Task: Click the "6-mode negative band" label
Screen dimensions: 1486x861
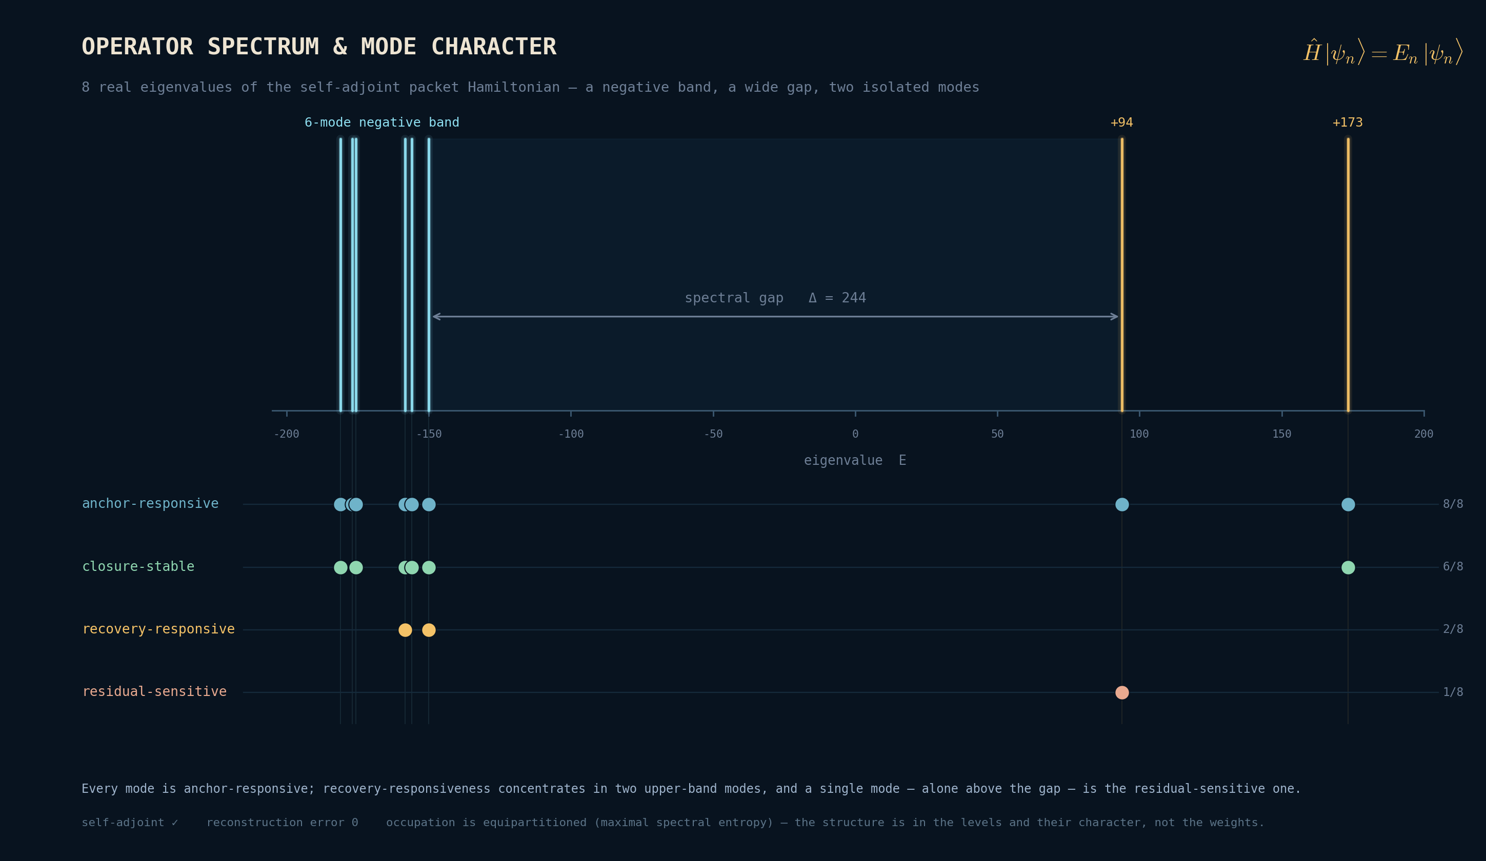Action: (381, 122)
